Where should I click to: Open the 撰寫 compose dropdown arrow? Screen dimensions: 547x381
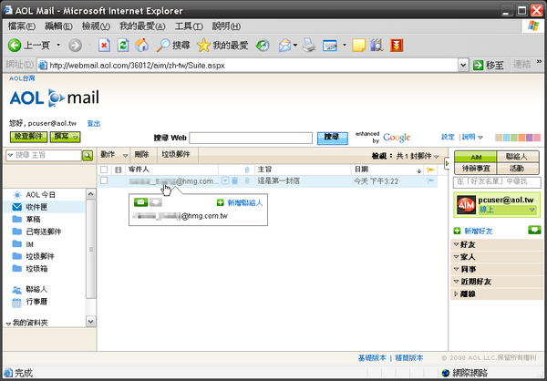tap(76, 137)
